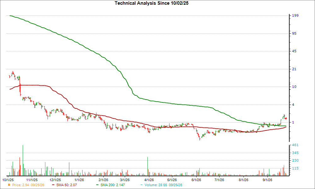The height and width of the screenshot is (189, 315).
Task: Click the 'Price: 2.94 09/25/26' legend entry
Action: pos(26,185)
